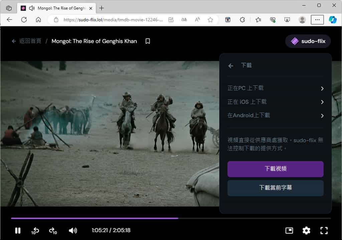Go back from the 下載 panel

tap(231, 66)
